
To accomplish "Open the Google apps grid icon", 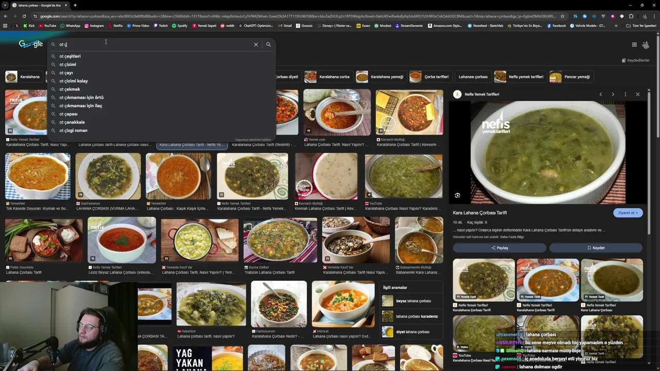I will pyautogui.click(x=634, y=45).
